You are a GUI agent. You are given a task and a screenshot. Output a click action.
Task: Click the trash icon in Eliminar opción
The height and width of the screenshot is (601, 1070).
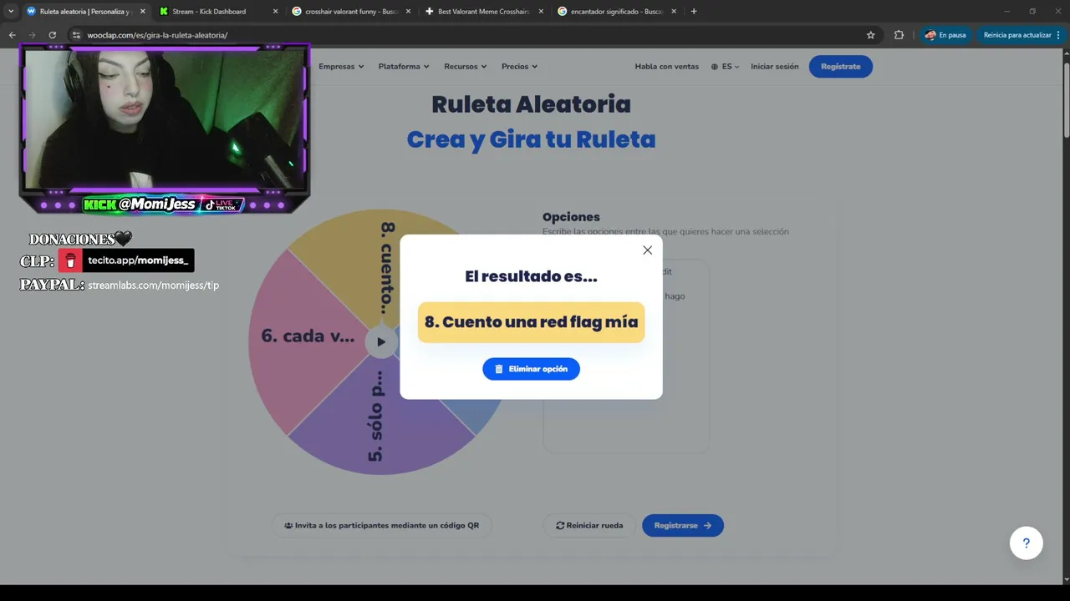click(x=499, y=369)
